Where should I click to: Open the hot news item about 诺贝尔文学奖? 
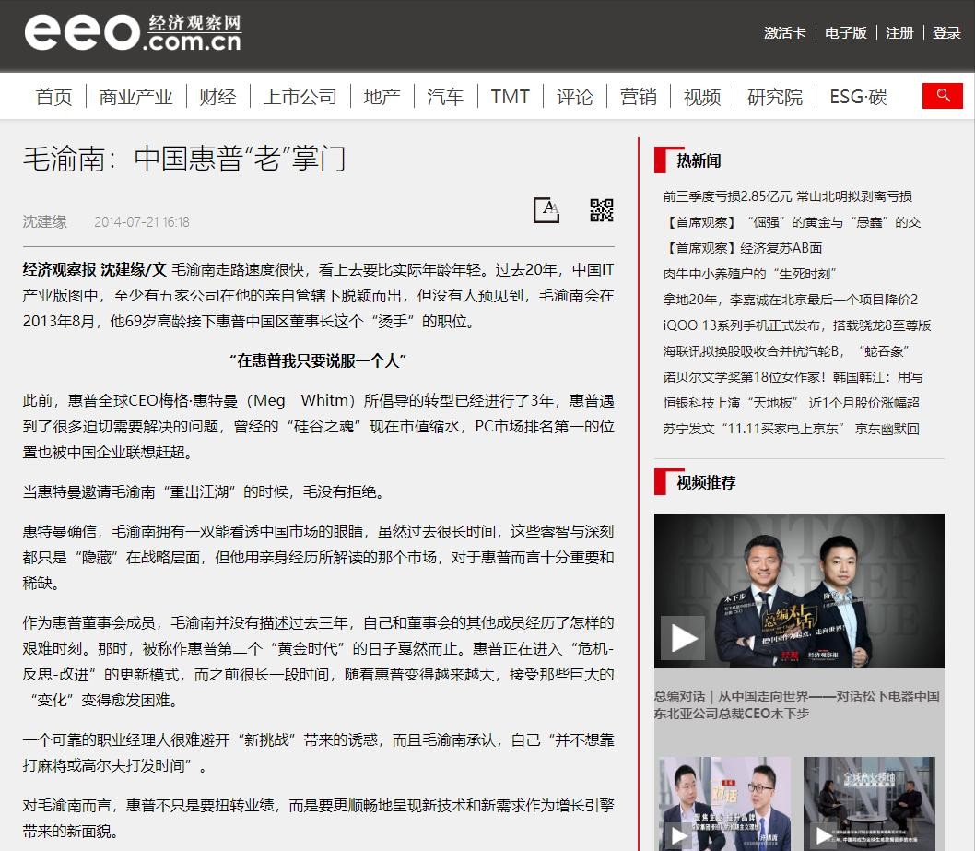point(793,377)
